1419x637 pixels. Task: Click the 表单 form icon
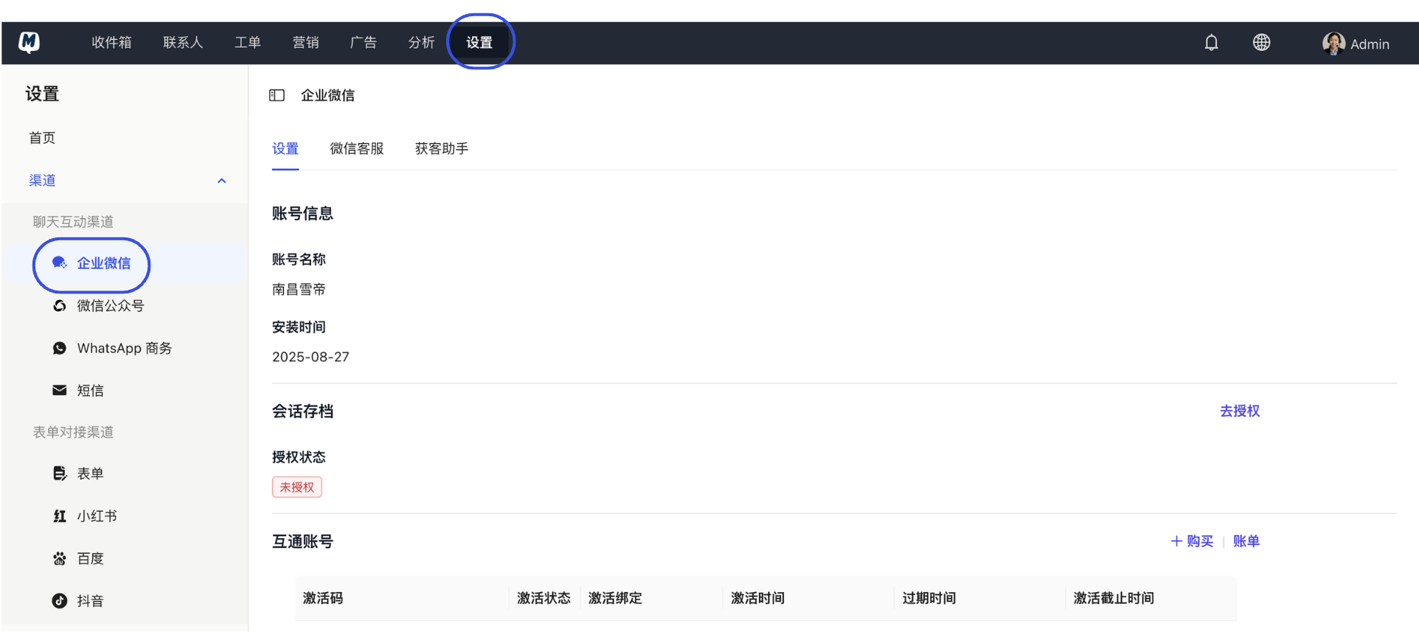pos(60,473)
